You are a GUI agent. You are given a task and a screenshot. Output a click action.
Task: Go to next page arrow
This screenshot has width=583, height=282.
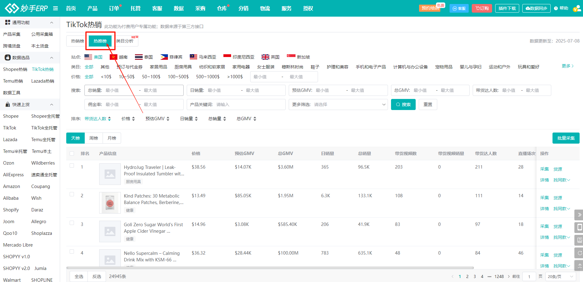[509, 276]
